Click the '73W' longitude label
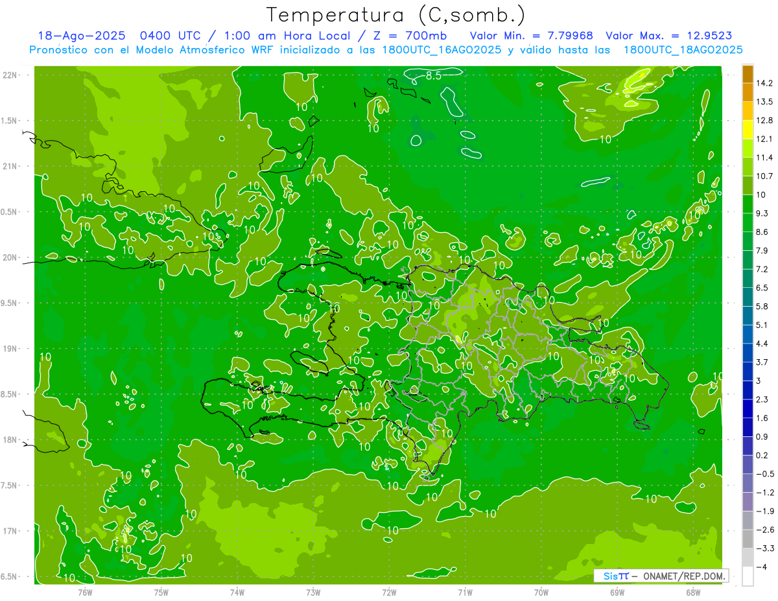The width and height of the screenshot is (778, 601). (x=313, y=592)
